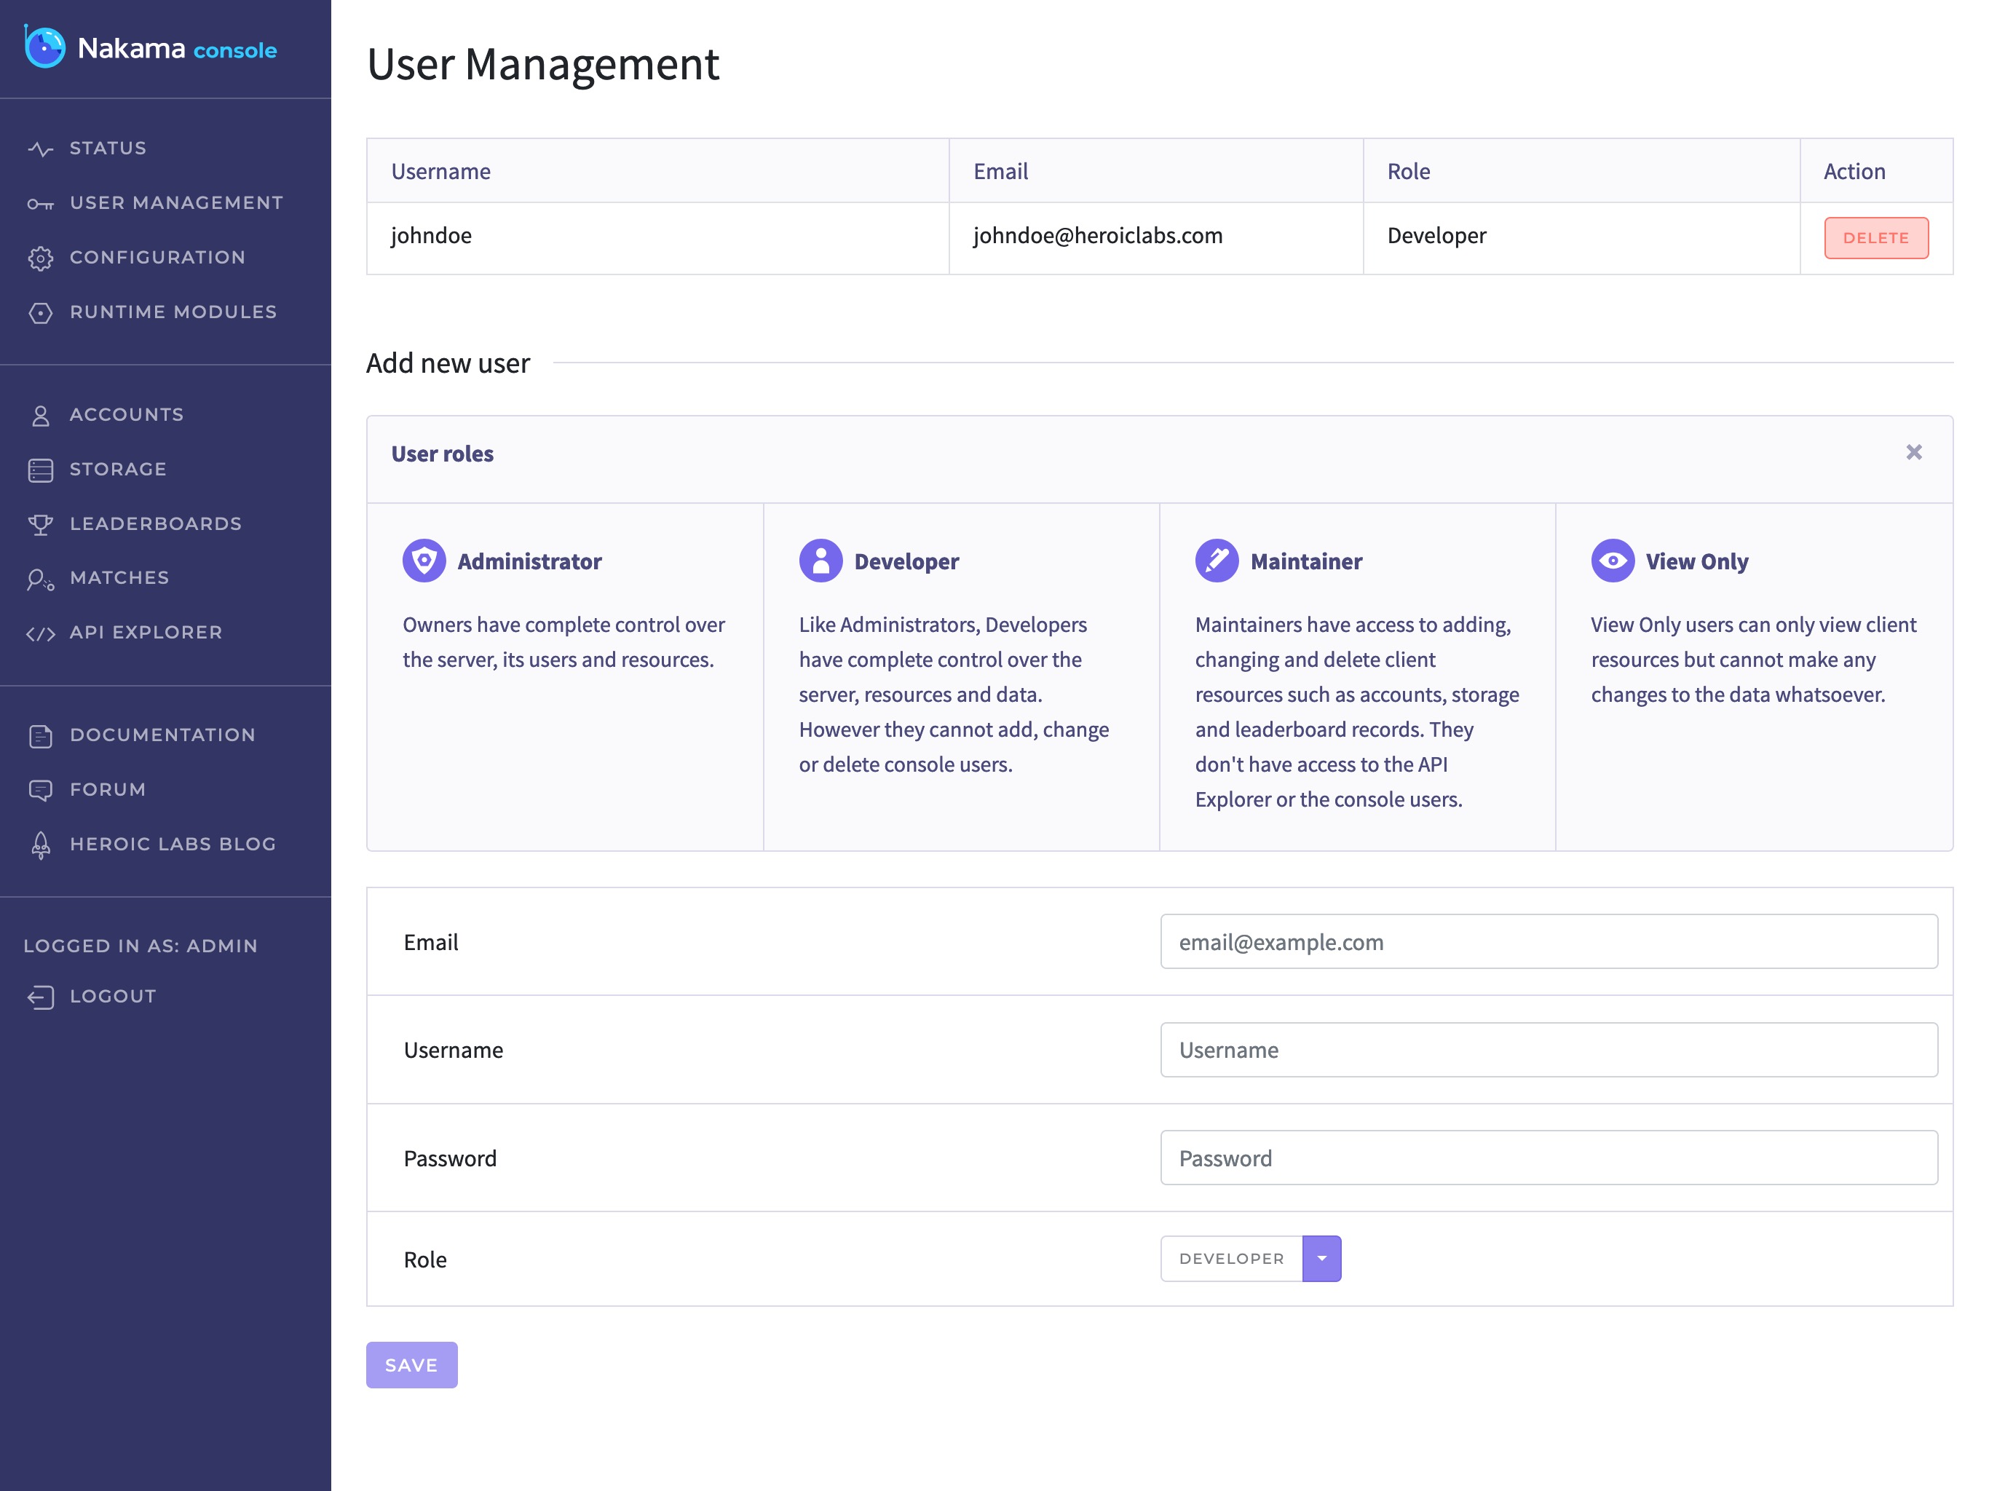Click the Status pulse icon in sidebar
The image size is (1989, 1491).
(41, 149)
